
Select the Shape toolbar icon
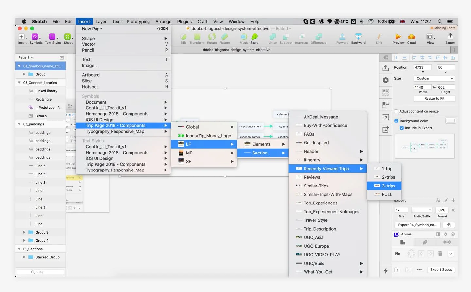pos(68,37)
